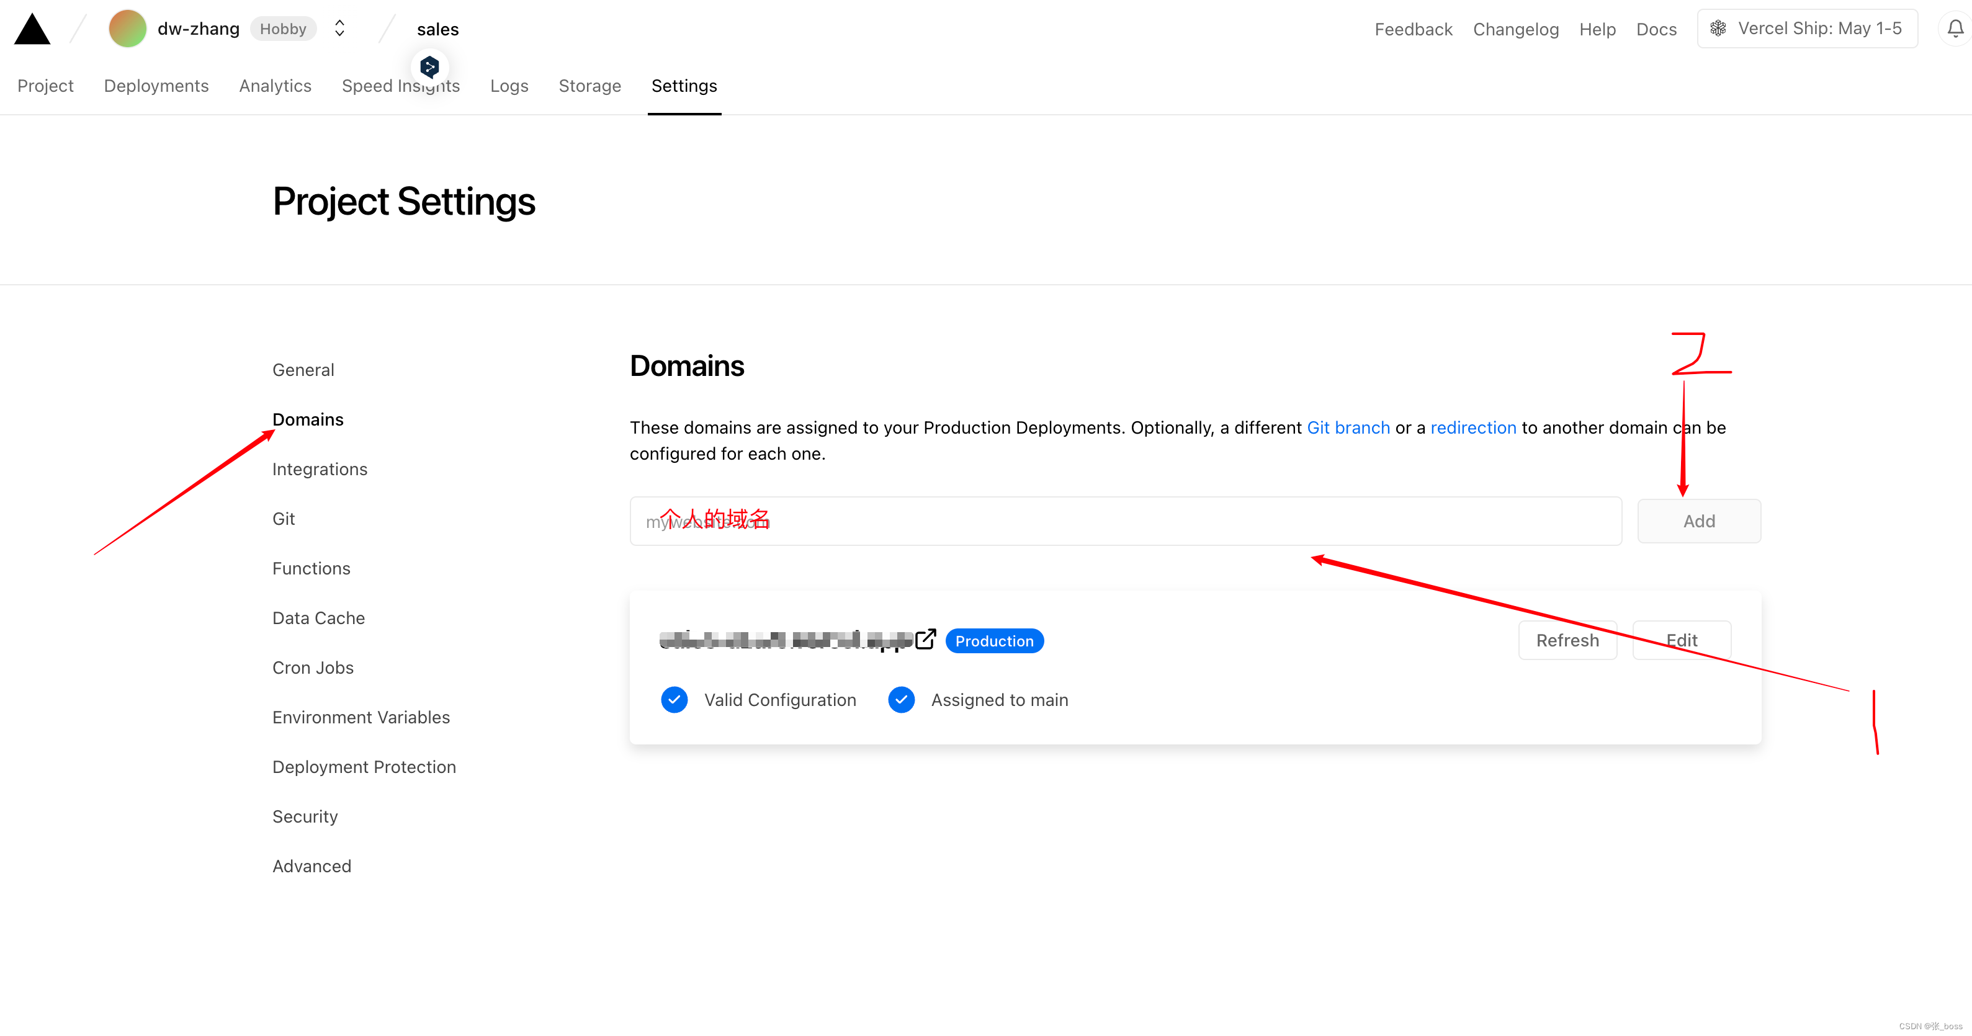Open General settings section
This screenshot has height=1036, width=1972.
click(x=303, y=370)
